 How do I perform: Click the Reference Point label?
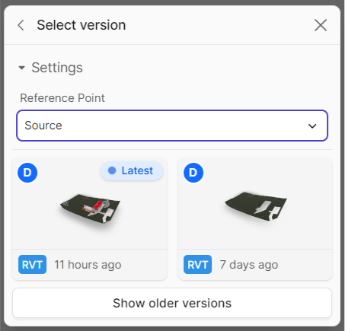[62, 98]
